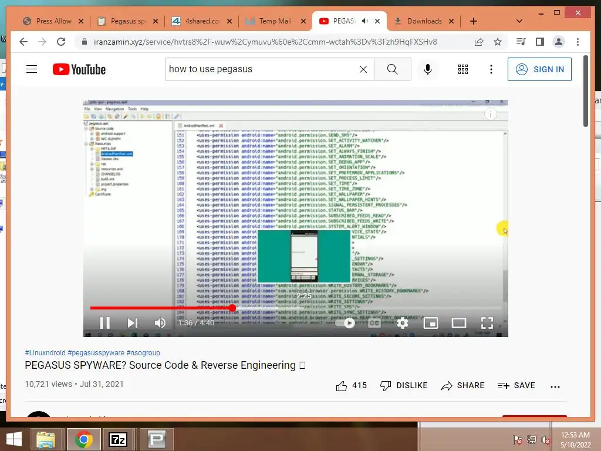The height and width of the screenshot is (451, 601).
Task: Open a new browser tab
Action: tap(474, 21)
